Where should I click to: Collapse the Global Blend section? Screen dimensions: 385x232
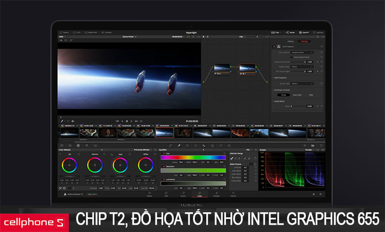273,101
